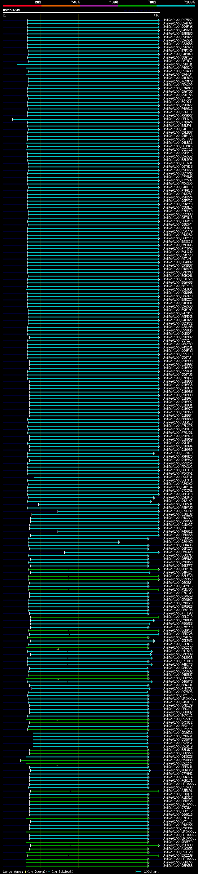Select the UniRef100_B9EW46 label
198x874 pixels.
[x=178, y=497]
